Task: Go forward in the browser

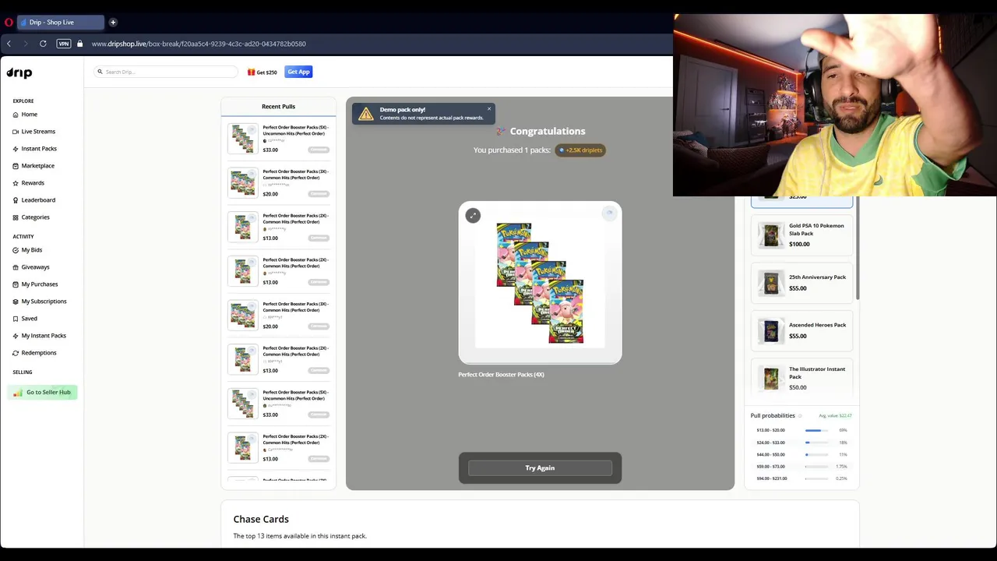Action: click(26, 44)
